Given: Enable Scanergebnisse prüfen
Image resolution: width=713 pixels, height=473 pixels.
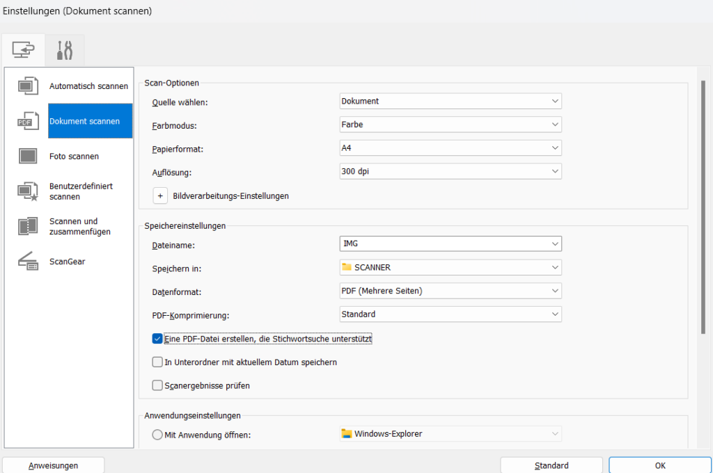Looking at the screenshot, I should [157, 385].
